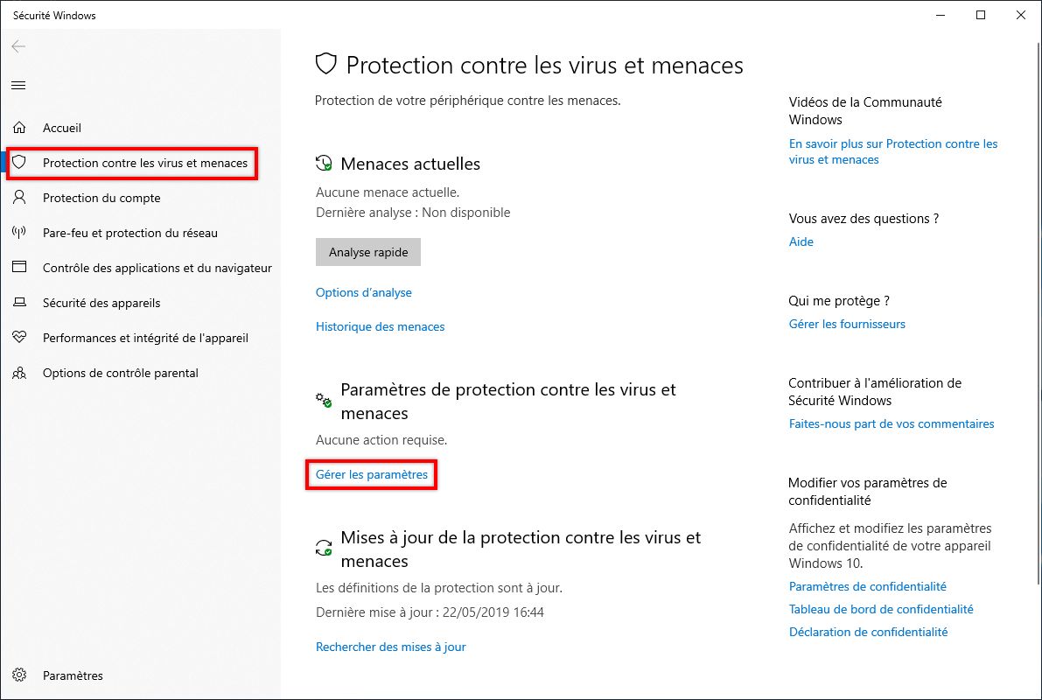Viewport: 1042px width, 700px height.
Task: Open Options d'analyse
Action: tap(363, 292)
